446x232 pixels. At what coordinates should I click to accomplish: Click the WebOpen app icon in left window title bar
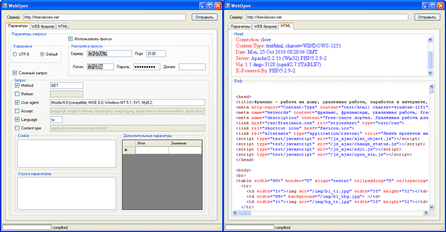(4, 5)
